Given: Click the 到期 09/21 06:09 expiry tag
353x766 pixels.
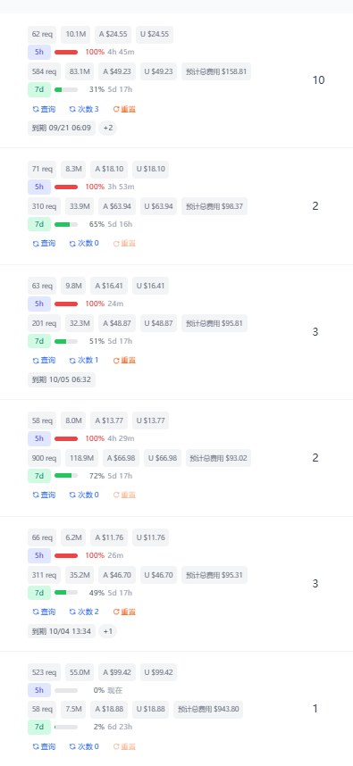Looking at the screenshot, I should [x=62, y=128].
